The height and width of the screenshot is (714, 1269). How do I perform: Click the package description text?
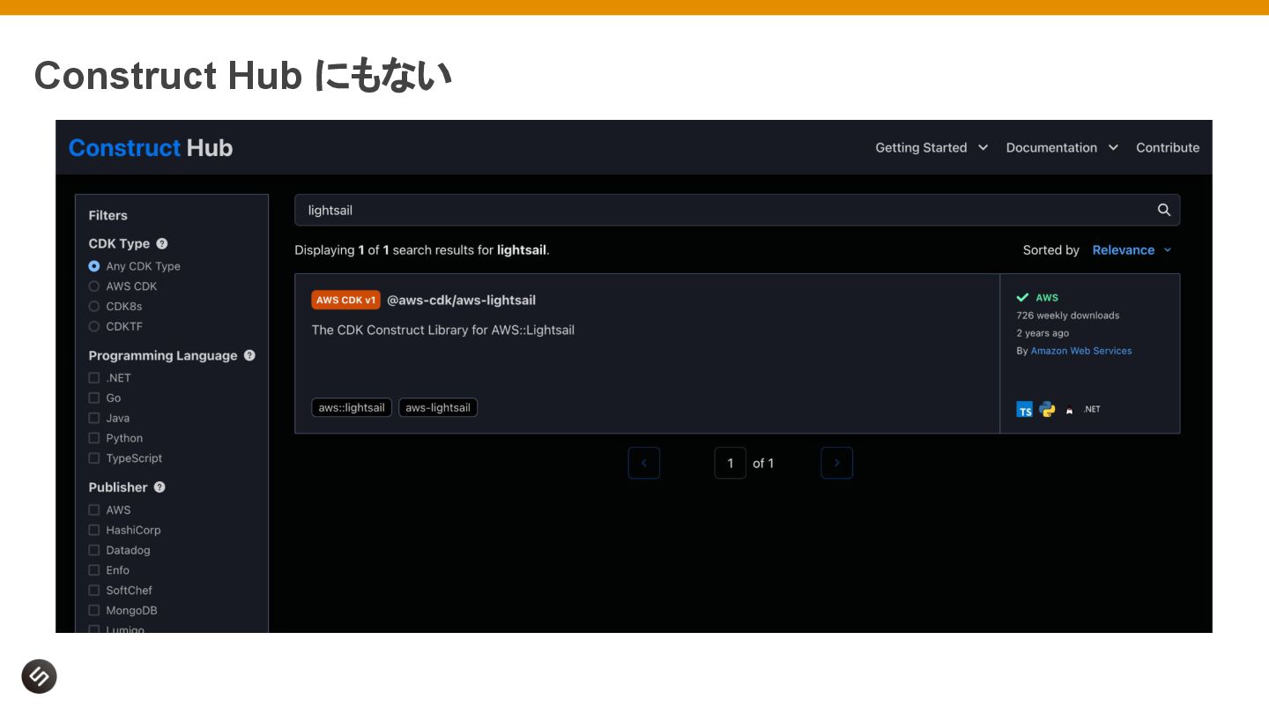[x=443, y=330]
